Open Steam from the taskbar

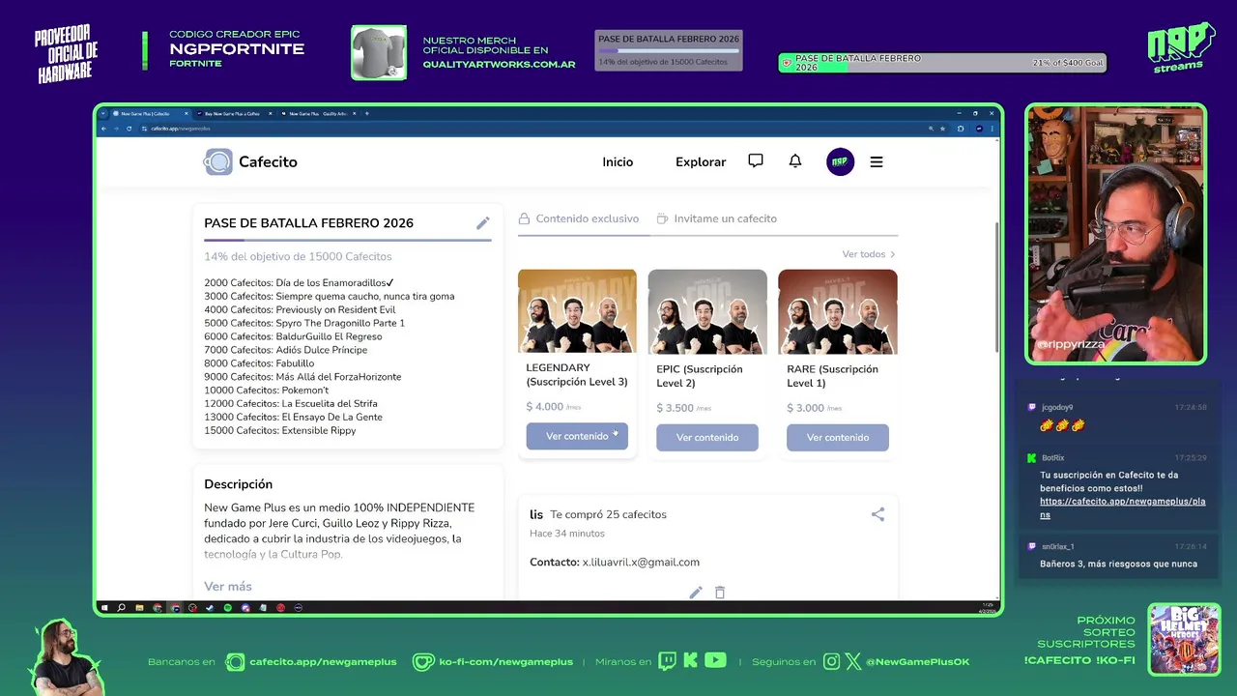[210, 608]
